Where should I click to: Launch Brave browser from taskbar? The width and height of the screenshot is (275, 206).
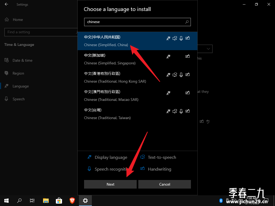point(72,201)
